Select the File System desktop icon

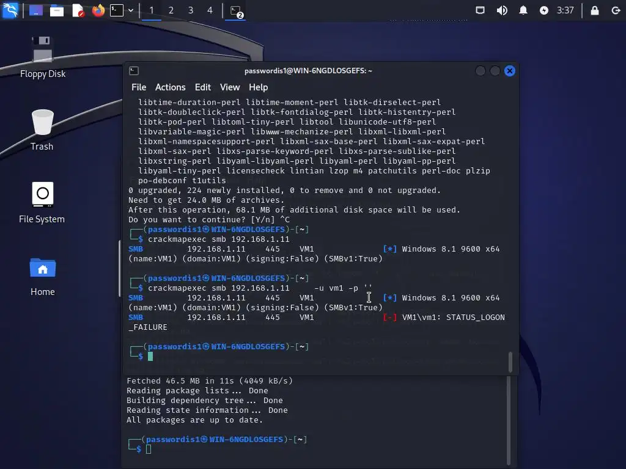(42, 202)
